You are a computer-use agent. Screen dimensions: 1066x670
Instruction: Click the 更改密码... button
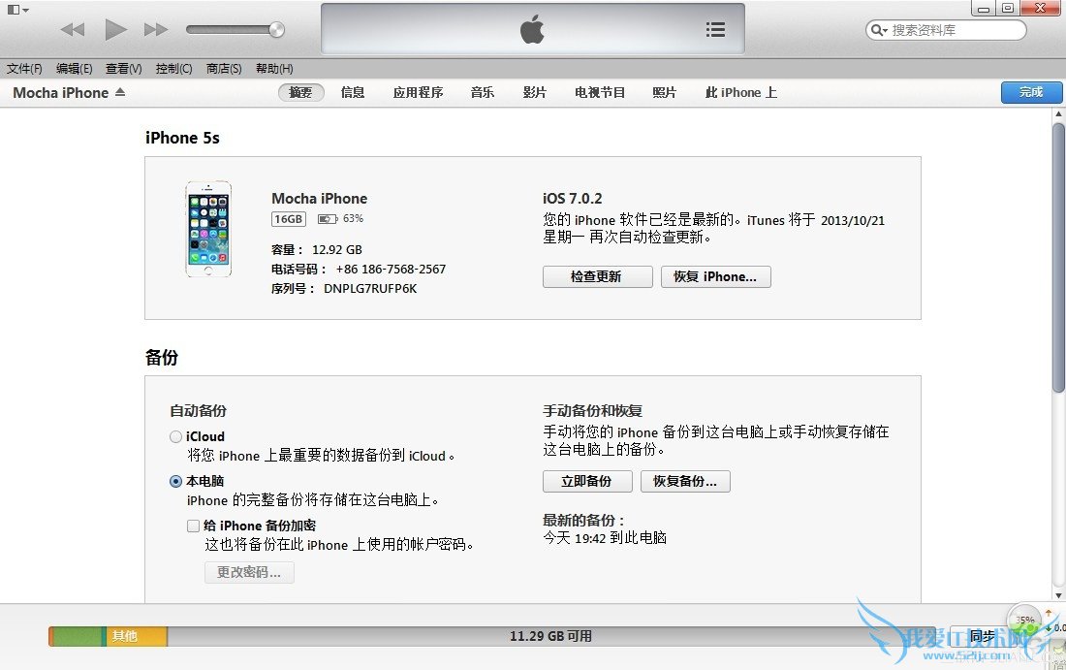[x=249, y=573]
